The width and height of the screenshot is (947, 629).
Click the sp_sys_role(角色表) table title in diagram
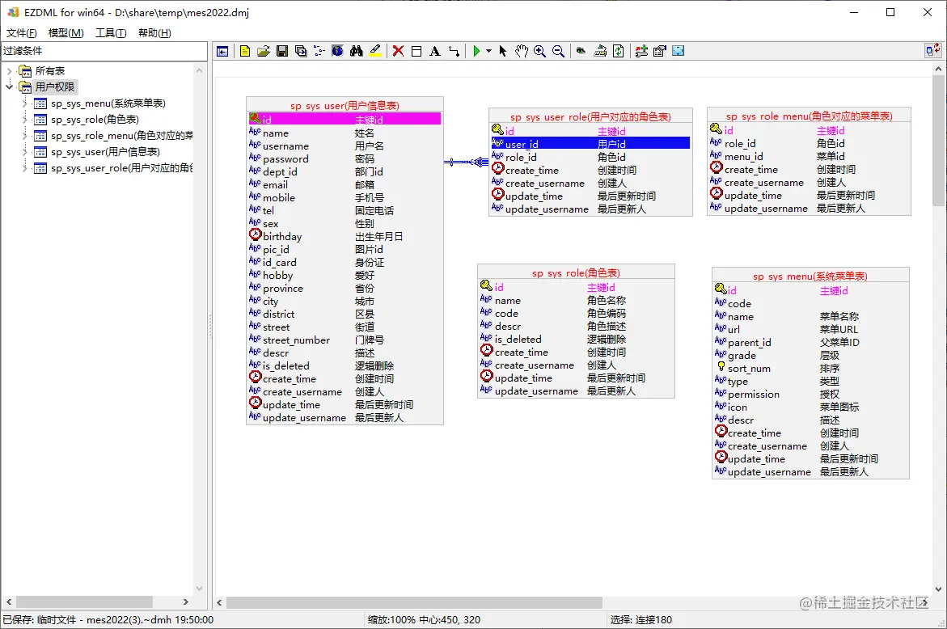(x=576, y=272)
